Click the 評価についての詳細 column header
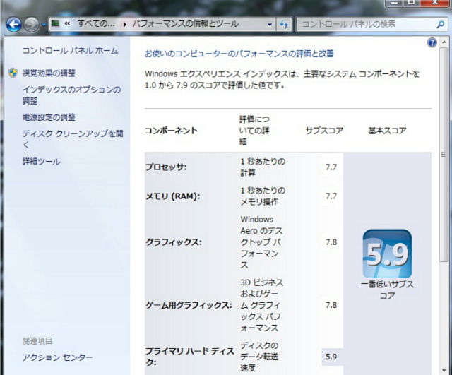The width and height of the screenshot is (452, 375). coord(254,130)
